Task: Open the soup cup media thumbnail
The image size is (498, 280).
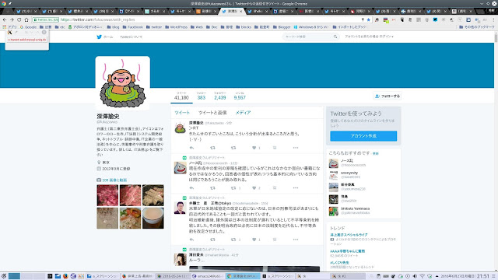Action: (153, 218)
